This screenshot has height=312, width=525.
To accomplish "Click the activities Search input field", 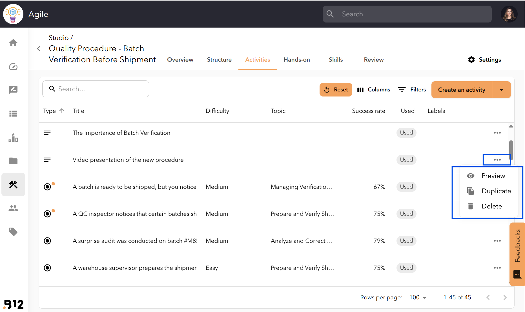I will tap(96, 89).
